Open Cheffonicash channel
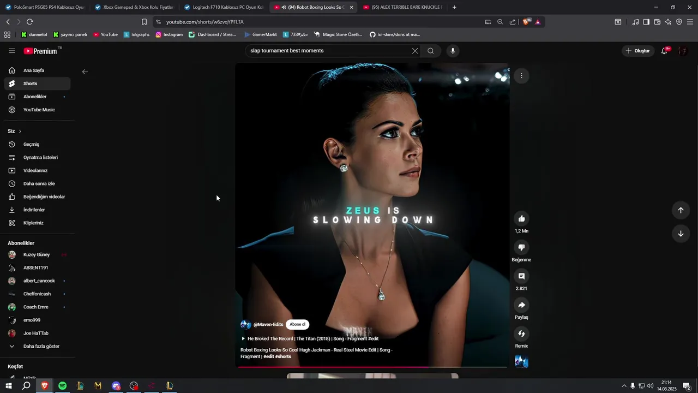698x393 pixels. click(37, 294)
